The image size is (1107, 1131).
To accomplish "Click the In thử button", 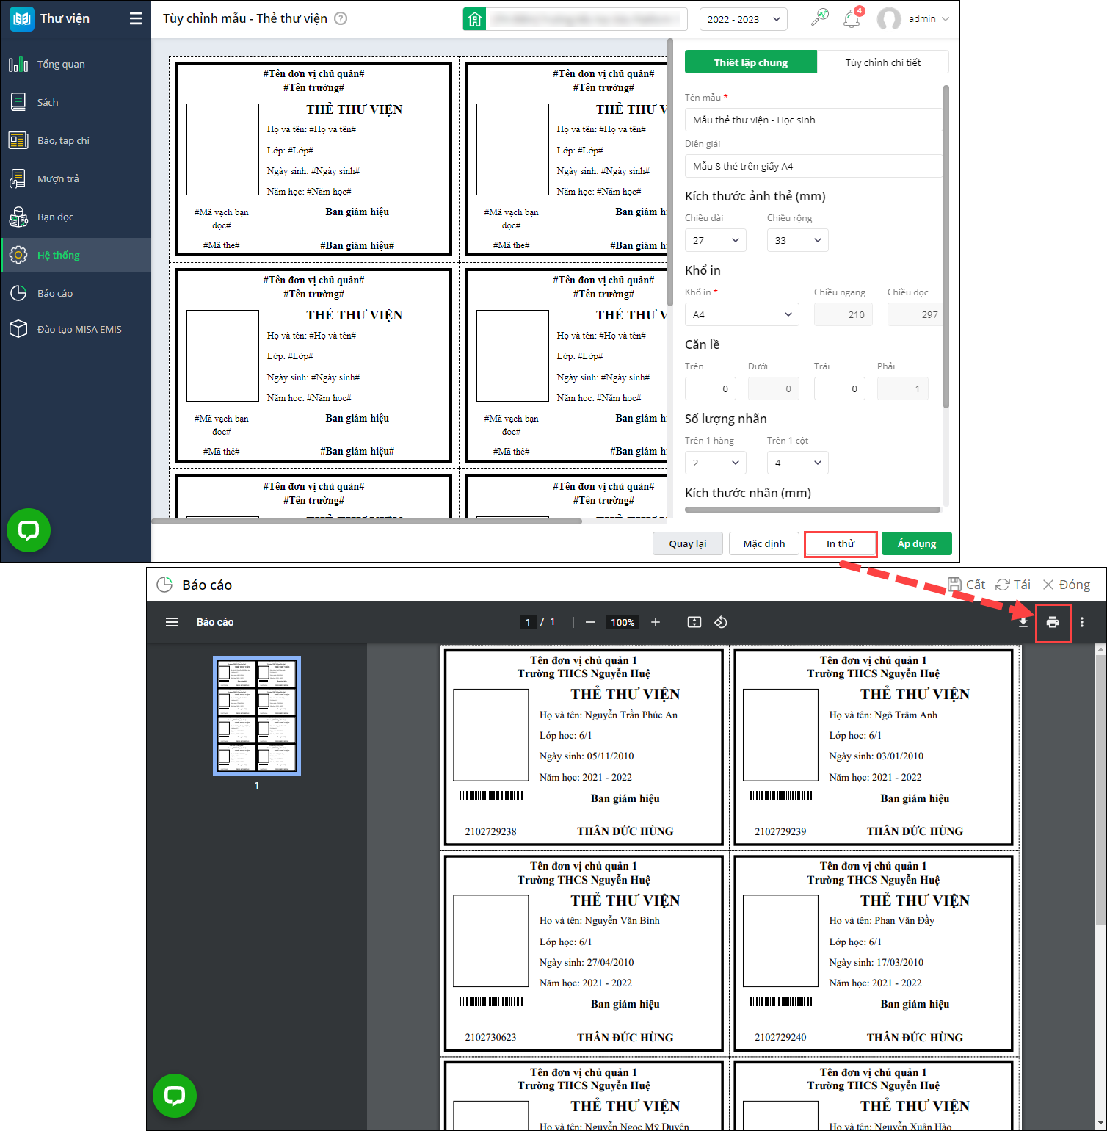I will 841,543.
